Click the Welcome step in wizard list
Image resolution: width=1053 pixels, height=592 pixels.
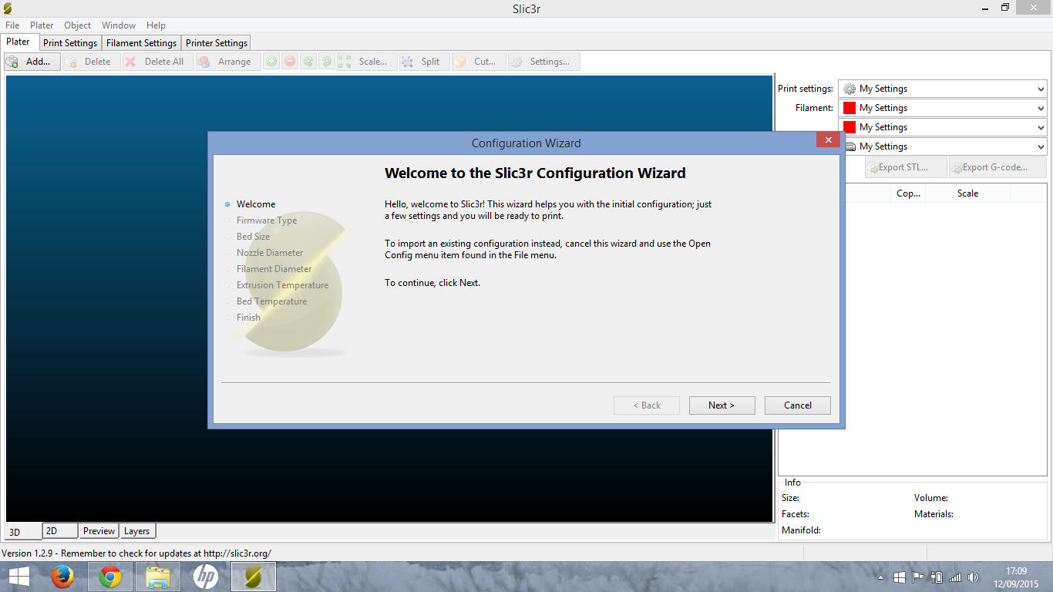(256, 204)
